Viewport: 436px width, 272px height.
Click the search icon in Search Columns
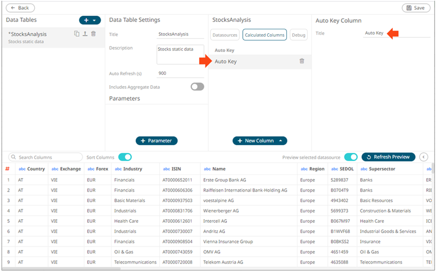coord(14,157)
